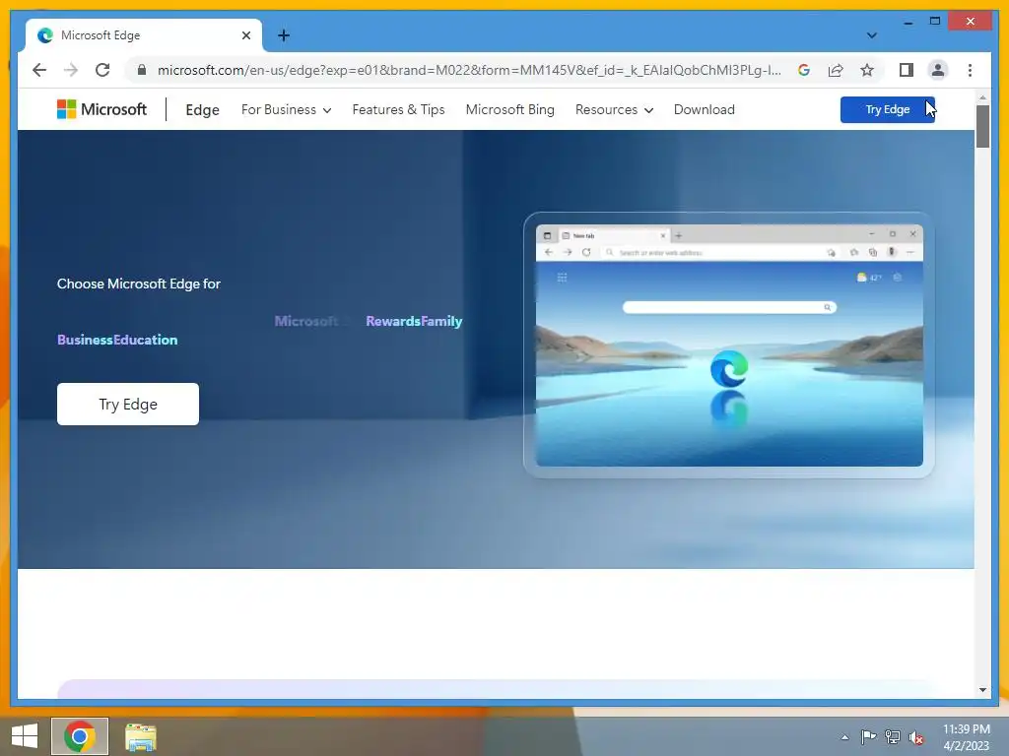This screenshot has height=756, width=1009.
Task: Click blue Try Edge header button
Action: 888,109
